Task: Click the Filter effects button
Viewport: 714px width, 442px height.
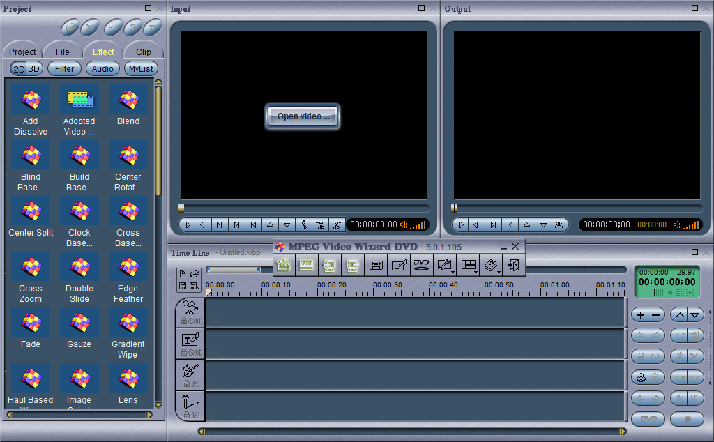Action: (x=64, y=69)
